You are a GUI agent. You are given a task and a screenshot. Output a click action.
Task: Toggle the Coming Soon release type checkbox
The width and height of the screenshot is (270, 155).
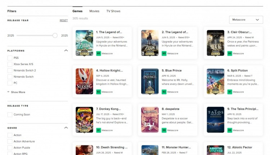pos(10,114)
